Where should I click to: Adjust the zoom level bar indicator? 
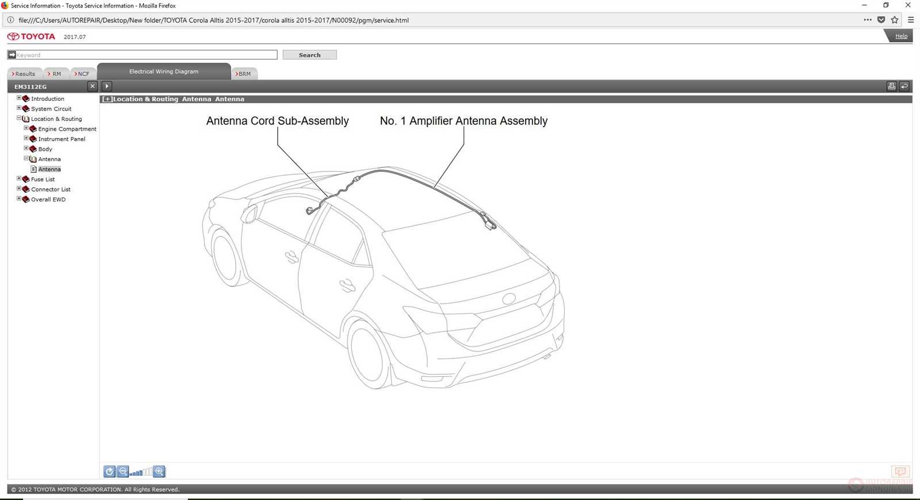pyautogui.click(x=141, y=472)
